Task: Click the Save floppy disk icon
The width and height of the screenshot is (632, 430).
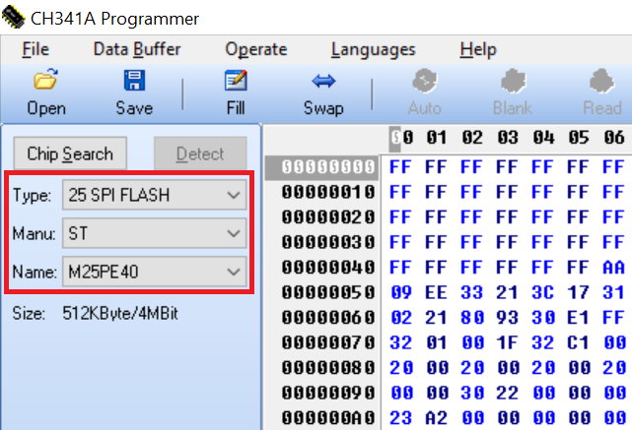Action: coord(134,82)
